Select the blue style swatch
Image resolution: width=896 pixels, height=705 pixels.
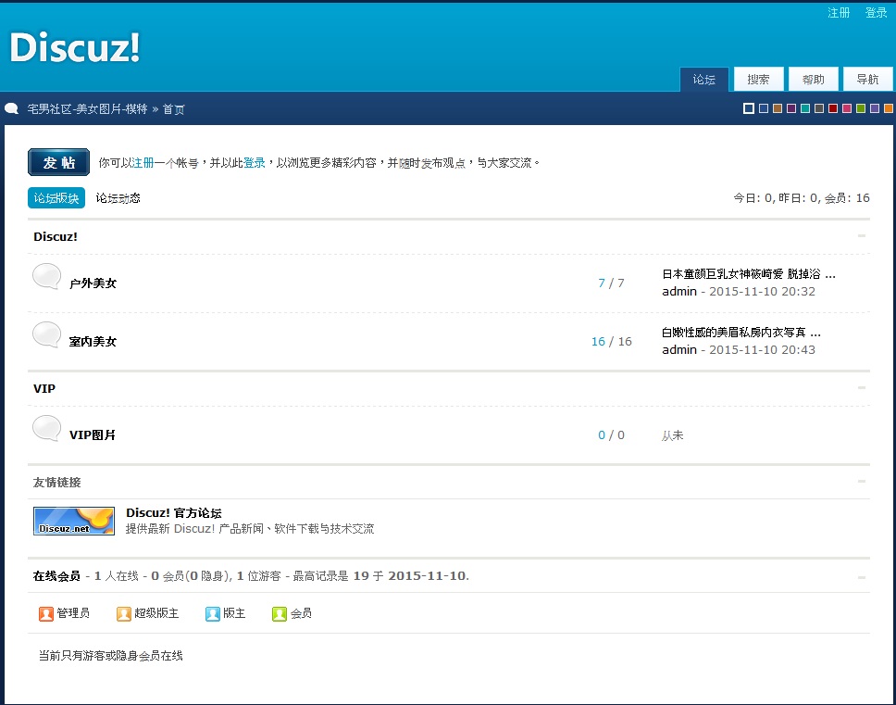click(x=764, y=108)
